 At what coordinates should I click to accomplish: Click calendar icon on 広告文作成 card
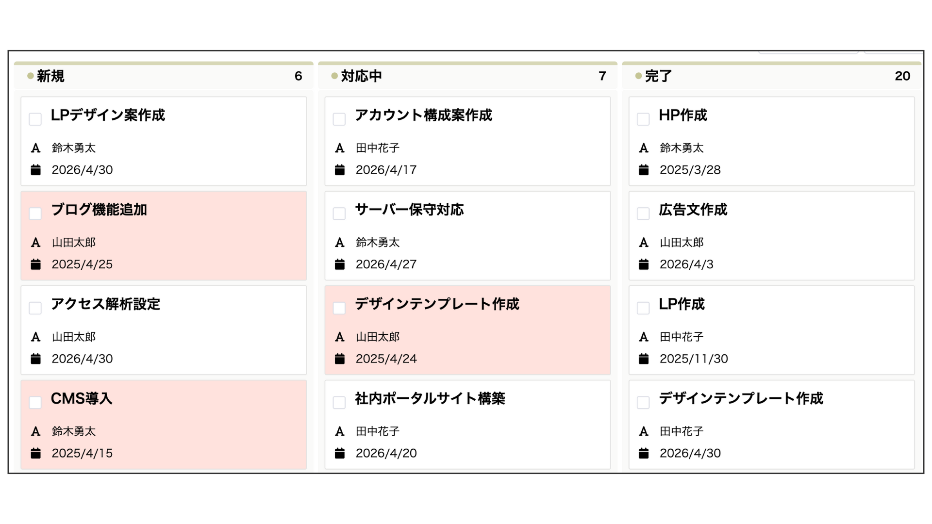click(643, 264)
